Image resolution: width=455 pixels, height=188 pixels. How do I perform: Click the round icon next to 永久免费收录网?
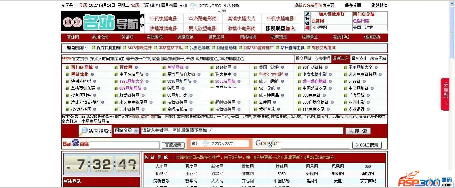(151, 102)
